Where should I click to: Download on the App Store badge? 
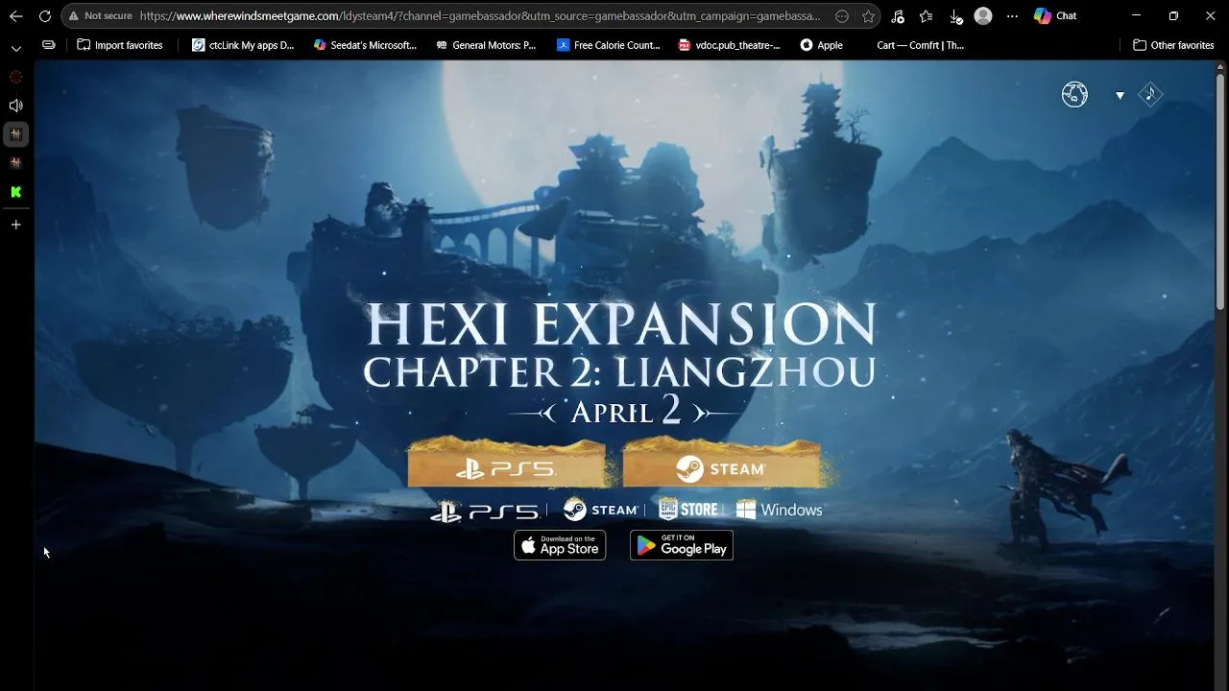[560, 545]
